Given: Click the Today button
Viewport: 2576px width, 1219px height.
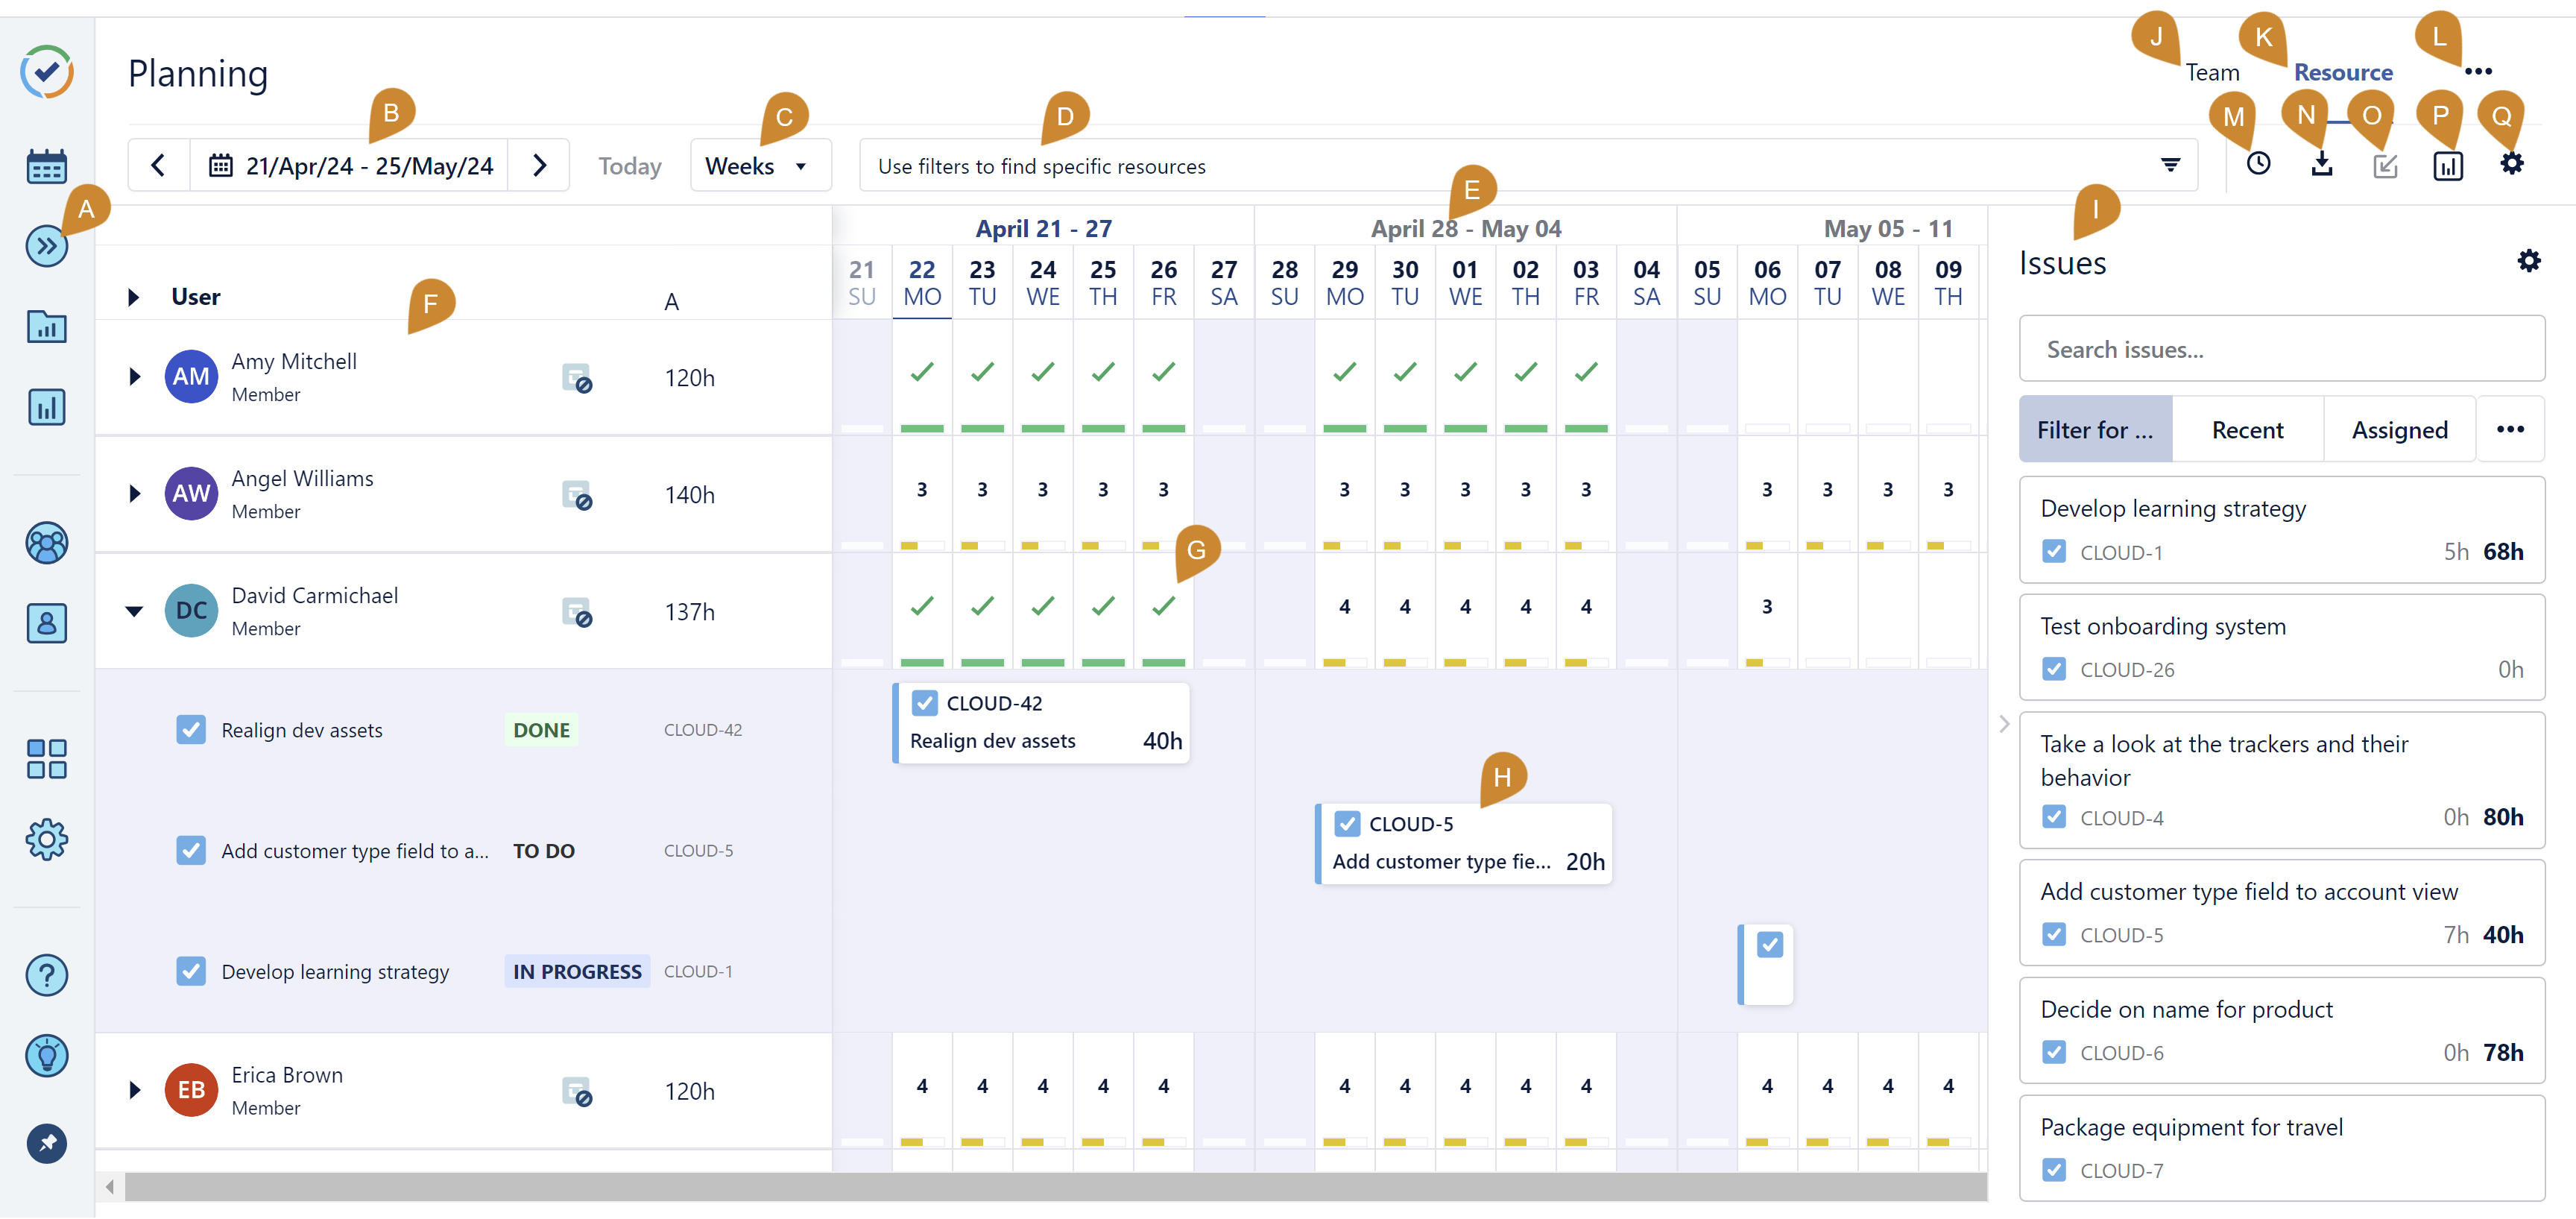Looking at the screenshot, I should 630,166.
